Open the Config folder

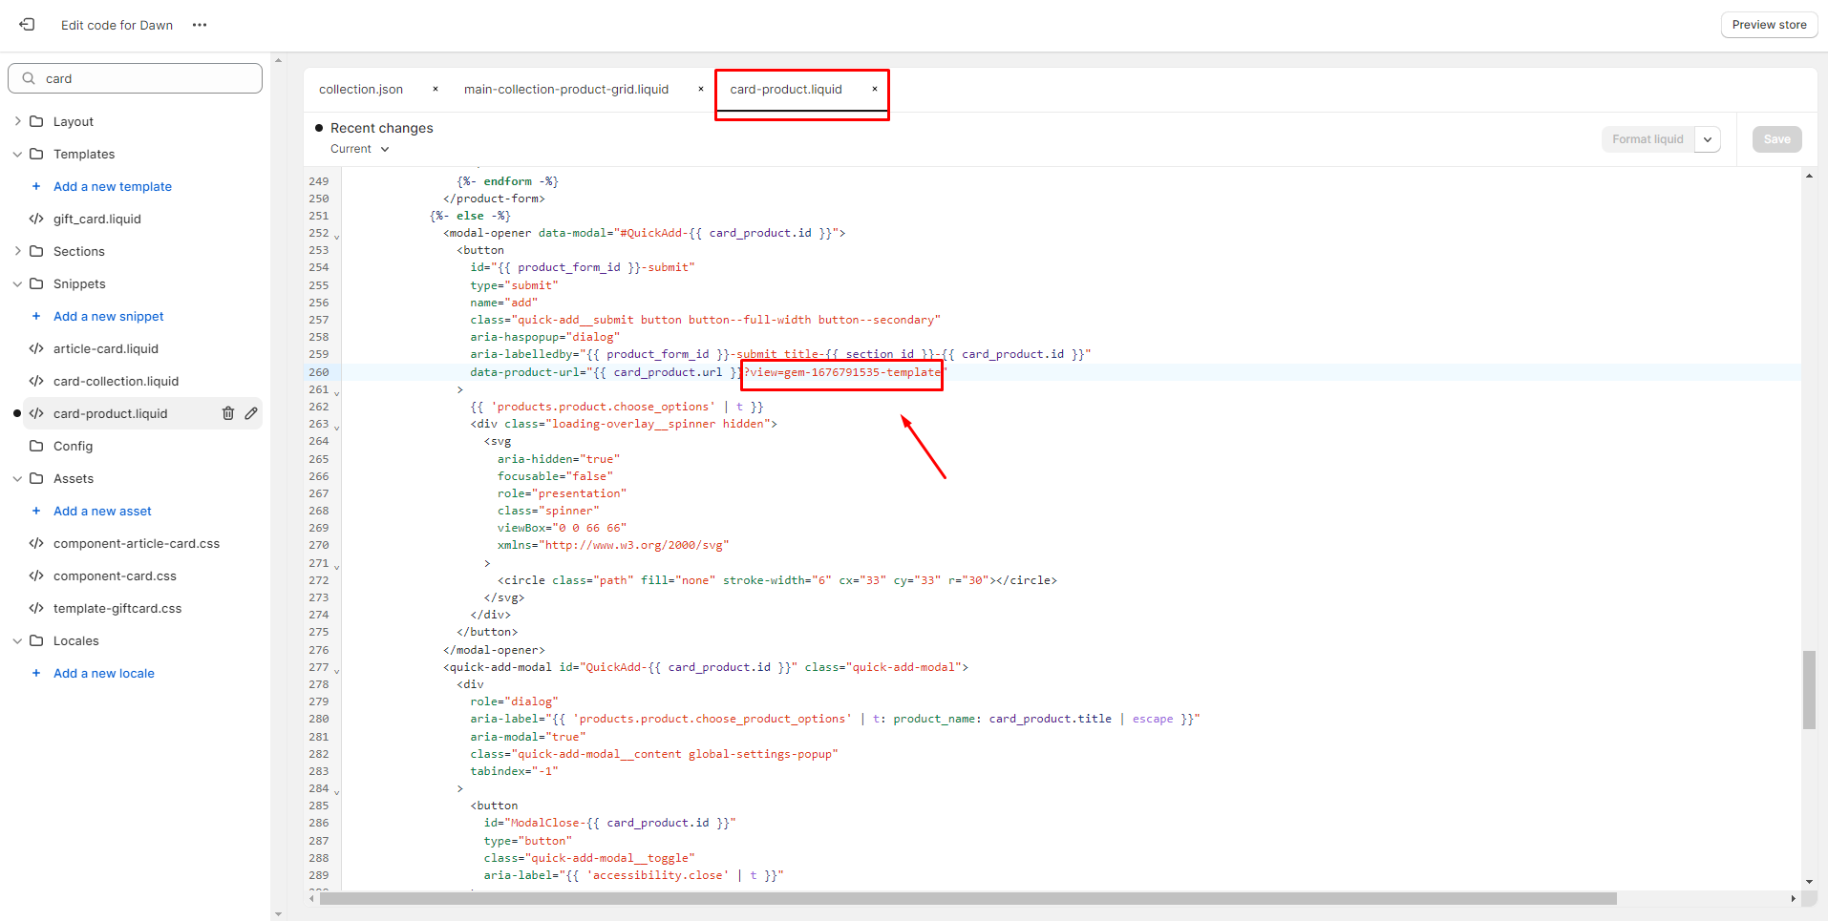74,446
